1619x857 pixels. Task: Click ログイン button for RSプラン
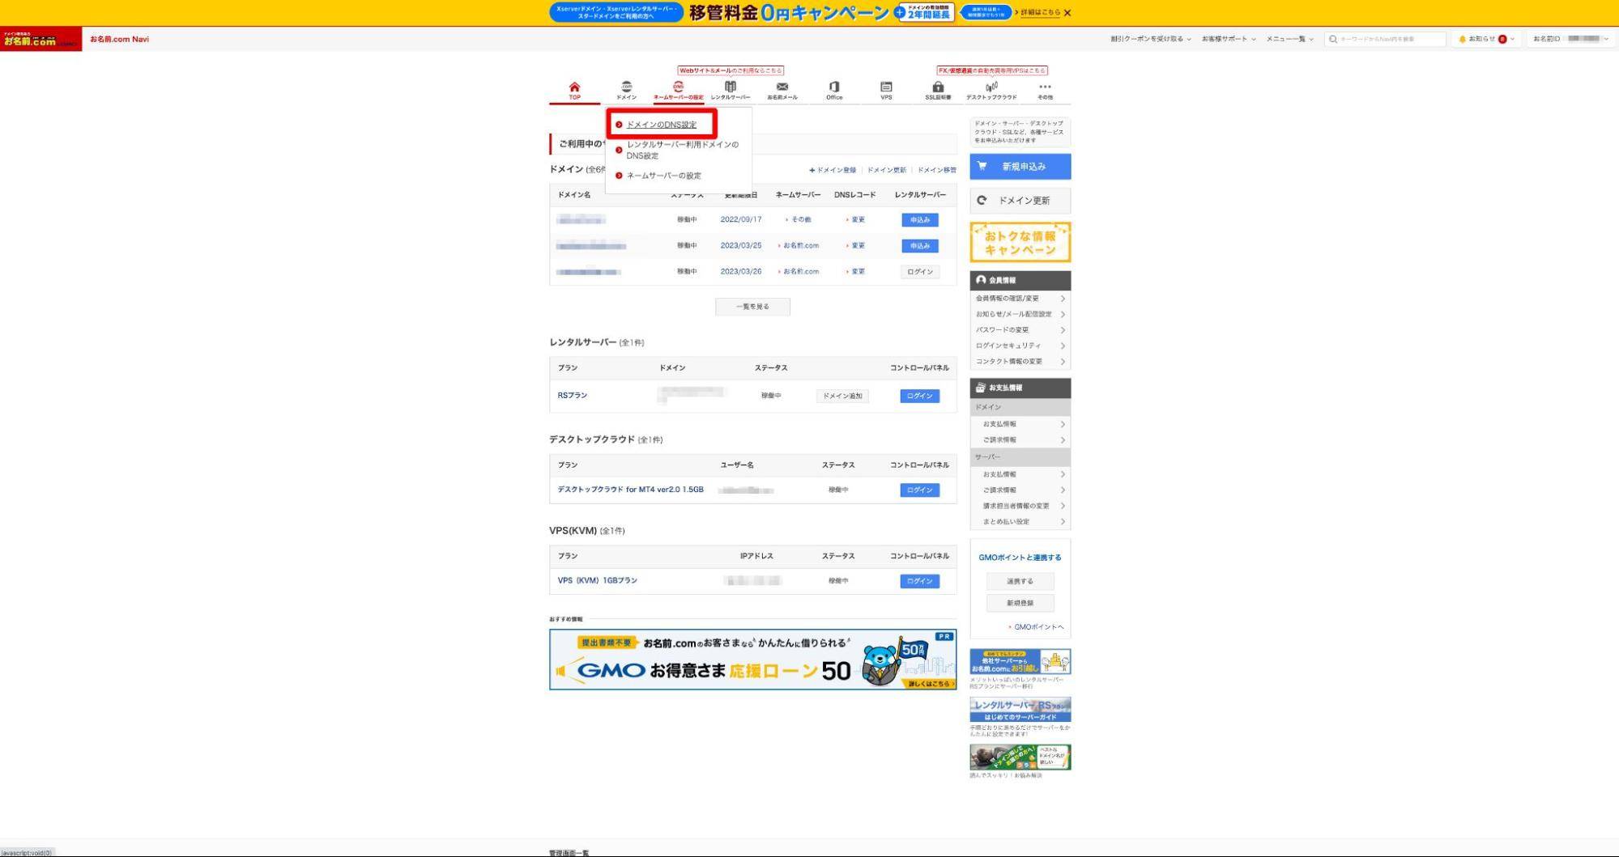click(x=920, y=396)
